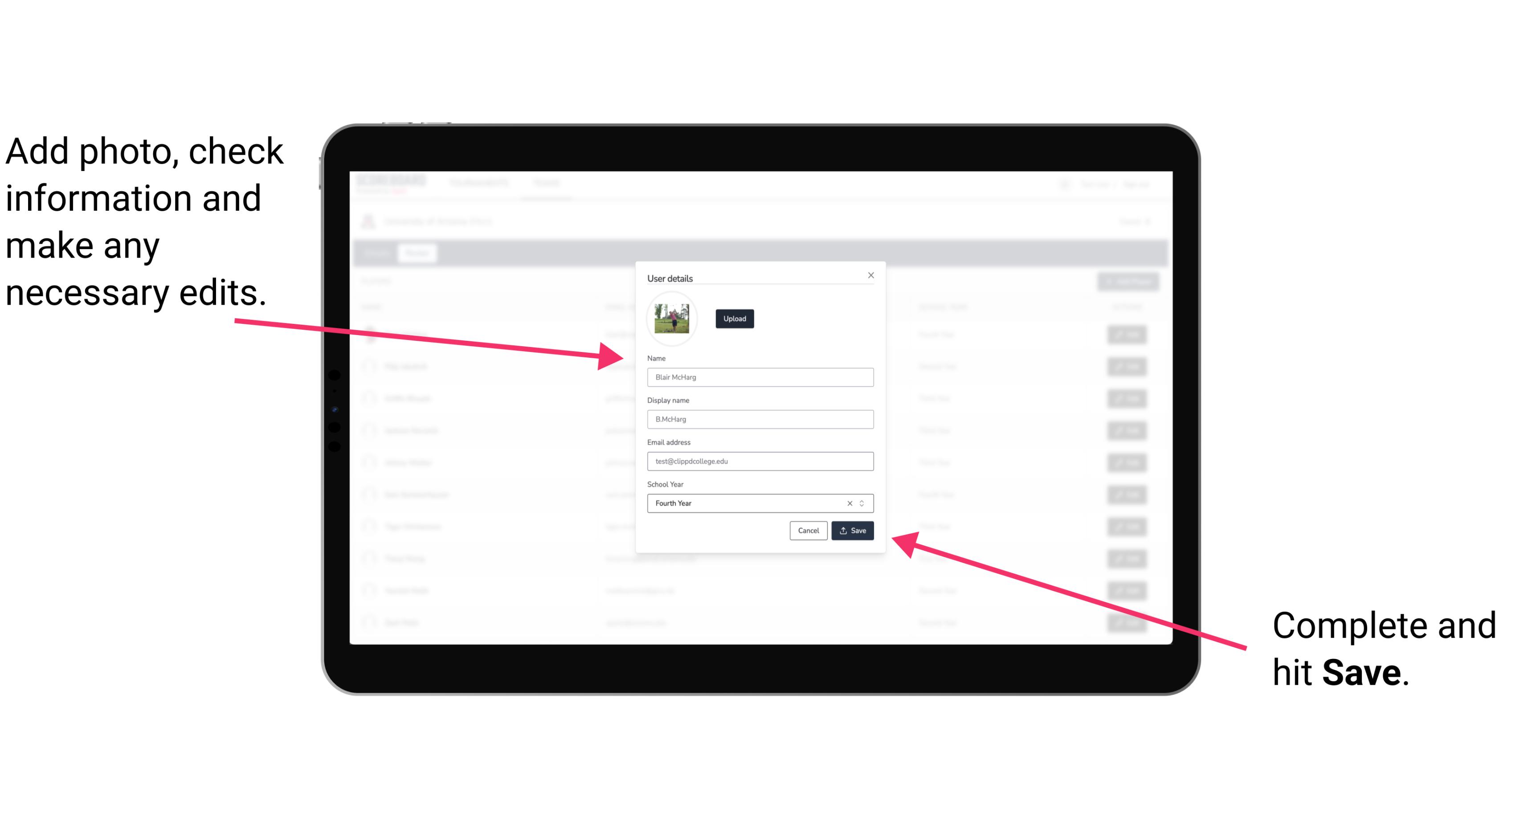Click the close X icon on dialog
1520x818 pixels.
click(871, 275)
